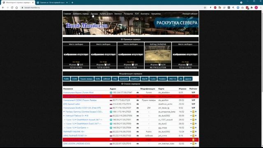Filter servers by GunGame modification
This screenshot has height=148, width=263.
pos(124,79)
